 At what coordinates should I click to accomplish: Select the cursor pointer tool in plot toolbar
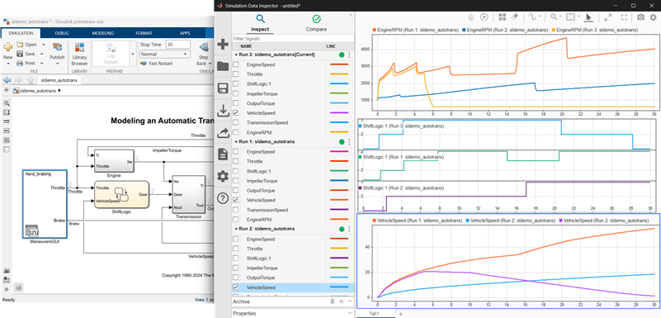589,17
